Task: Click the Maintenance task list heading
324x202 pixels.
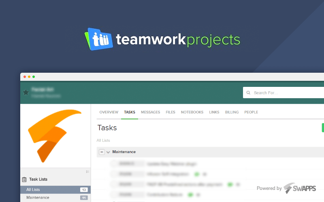Action: point(124,152)
